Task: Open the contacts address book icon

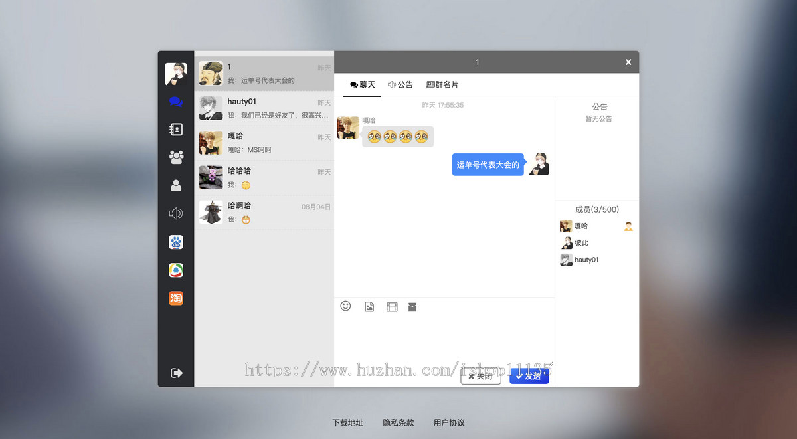Action: click(x=176, y=130)
